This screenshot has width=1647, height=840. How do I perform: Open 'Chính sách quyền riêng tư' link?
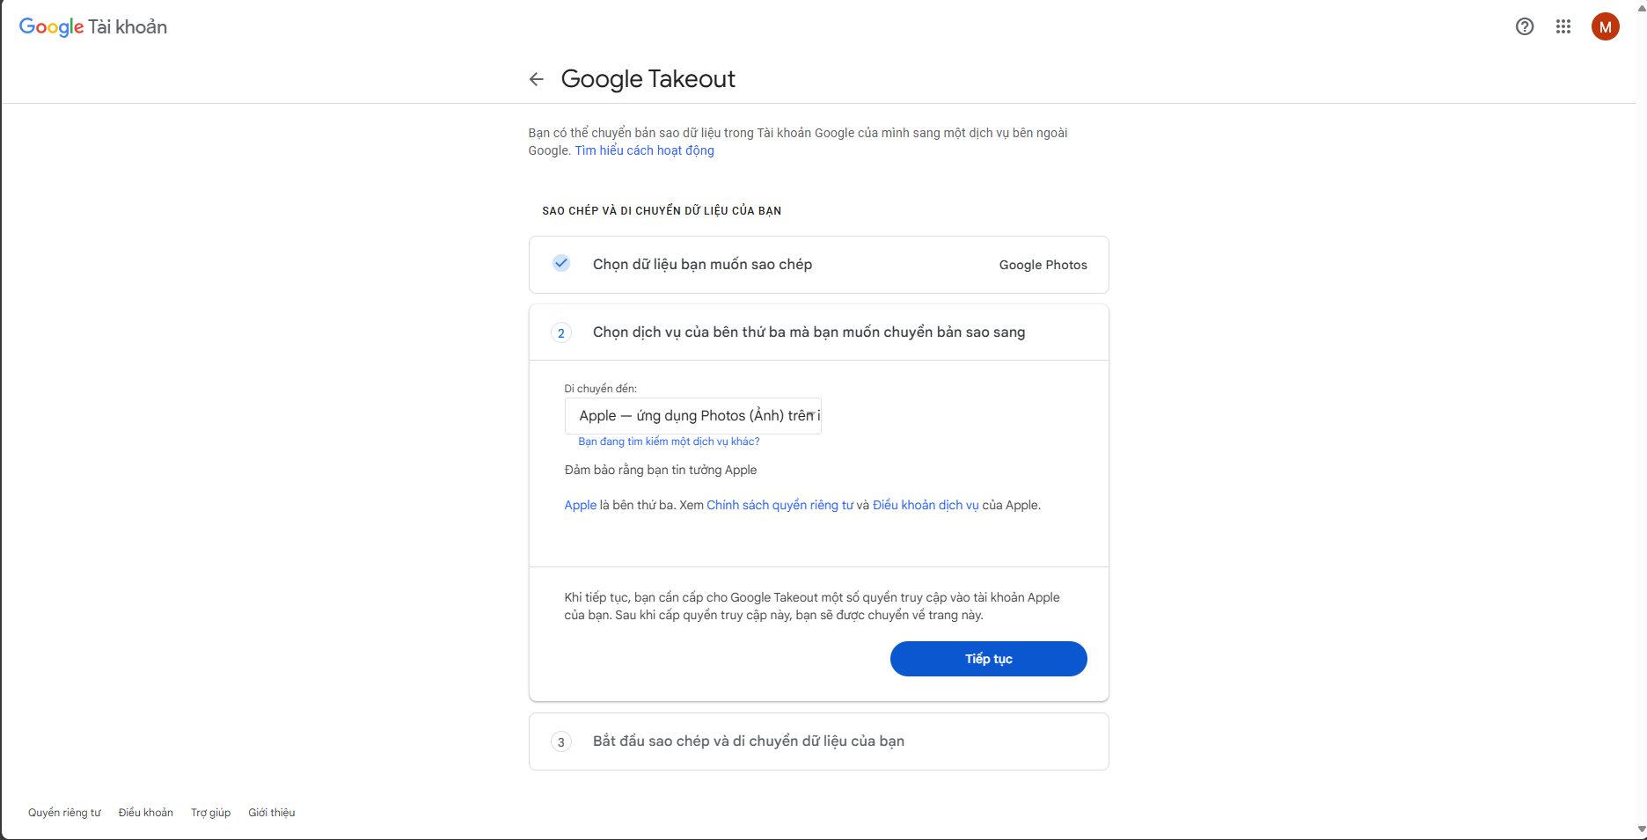[780, 505]
